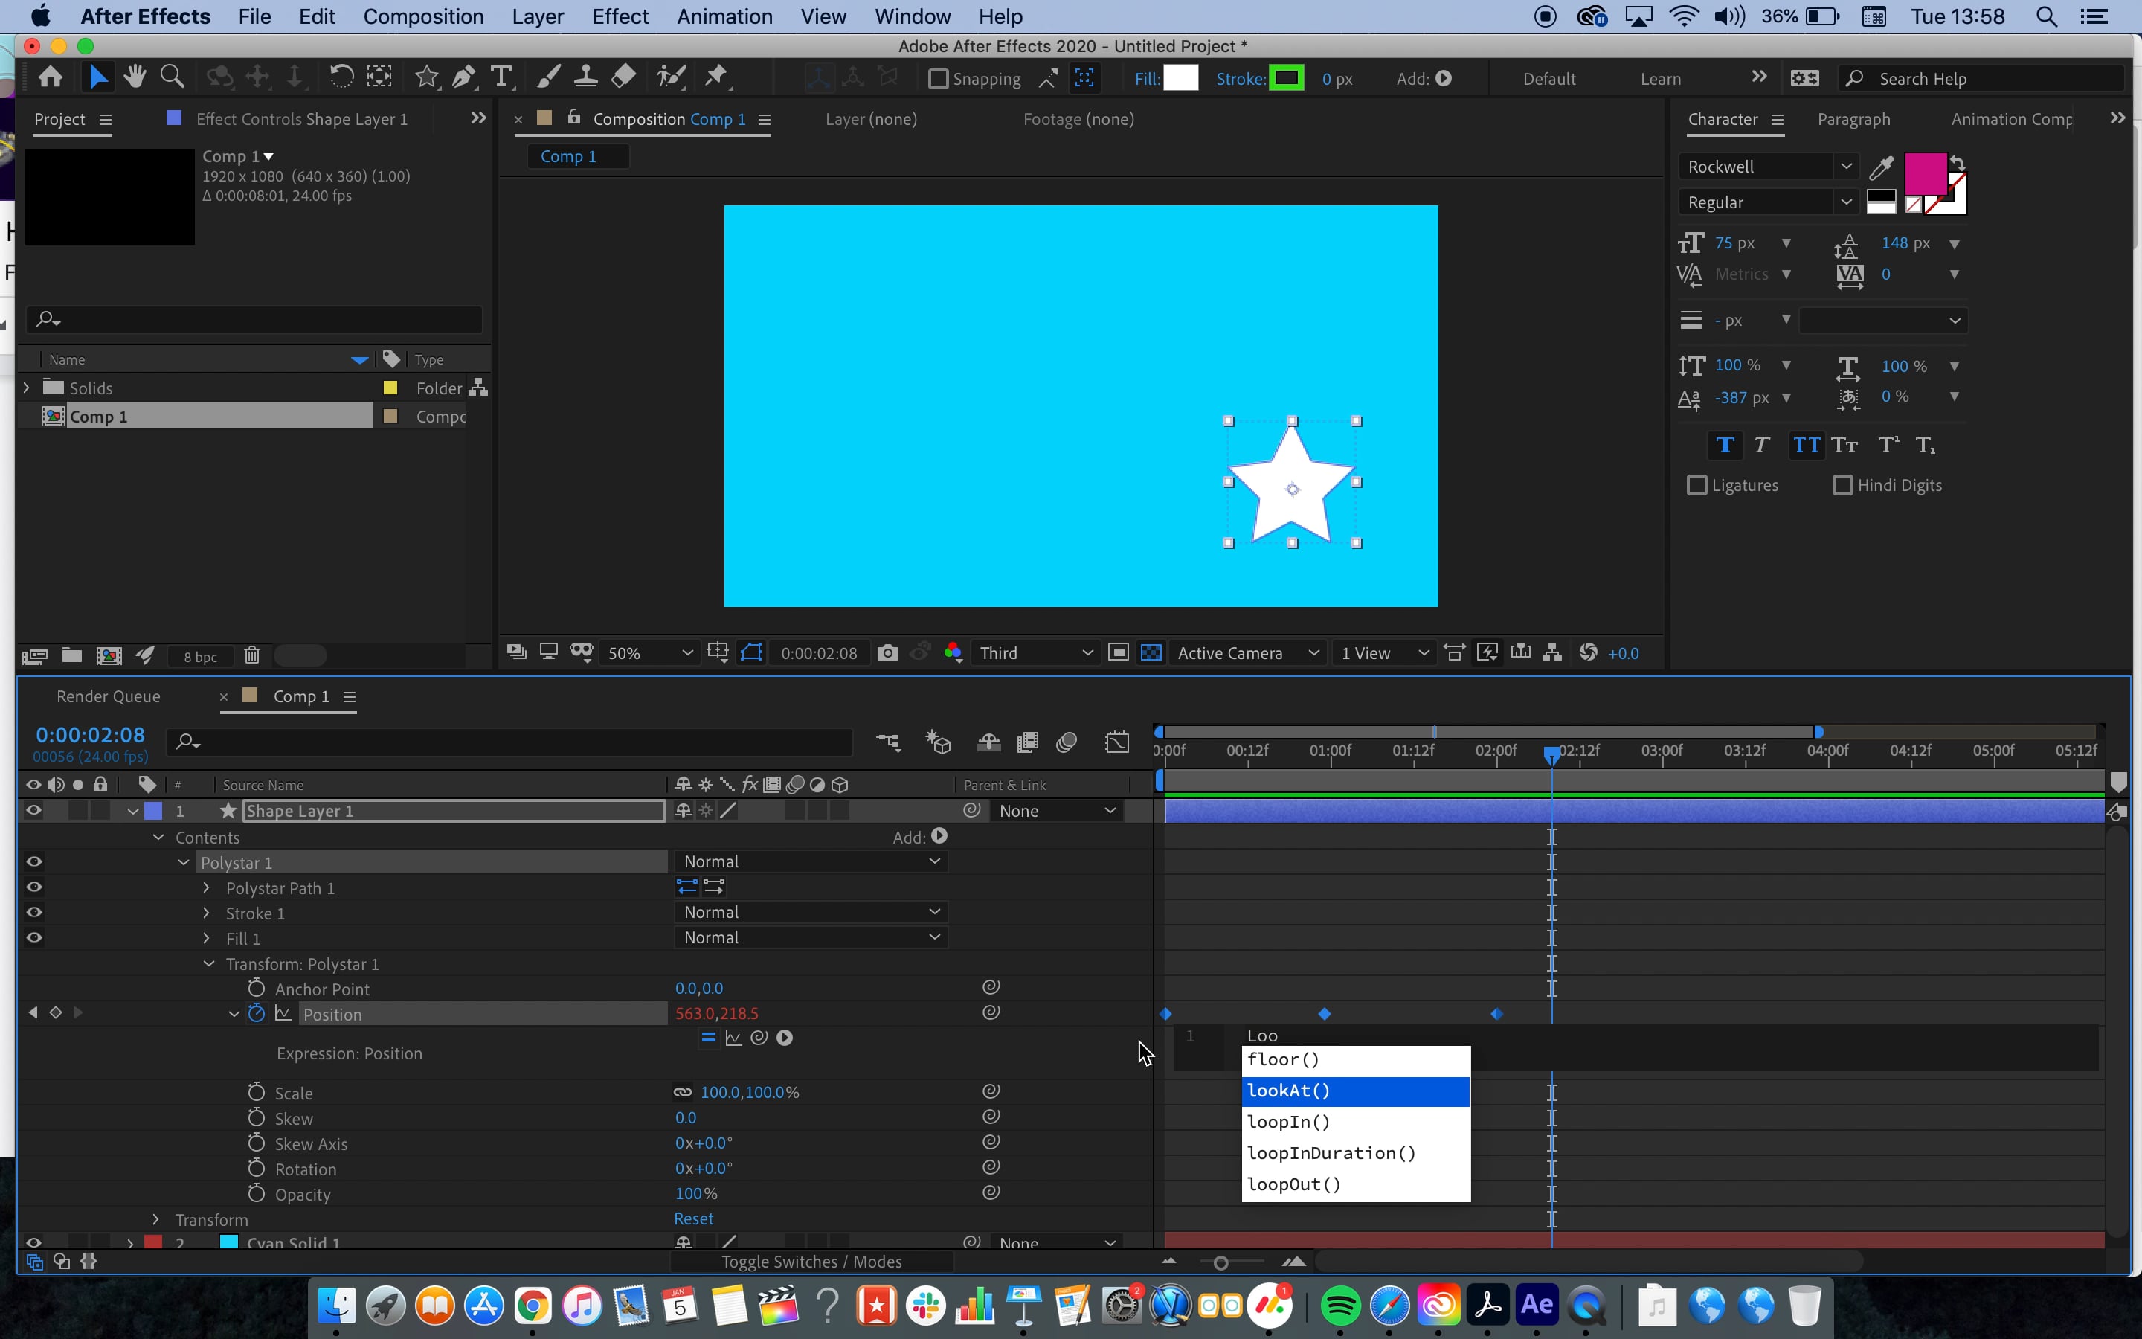The width and height of the screenshot is (2142, 1339).
Task: Switch to the Paragraph panel
Action: pyautogui.click(x=1854, y=119)
